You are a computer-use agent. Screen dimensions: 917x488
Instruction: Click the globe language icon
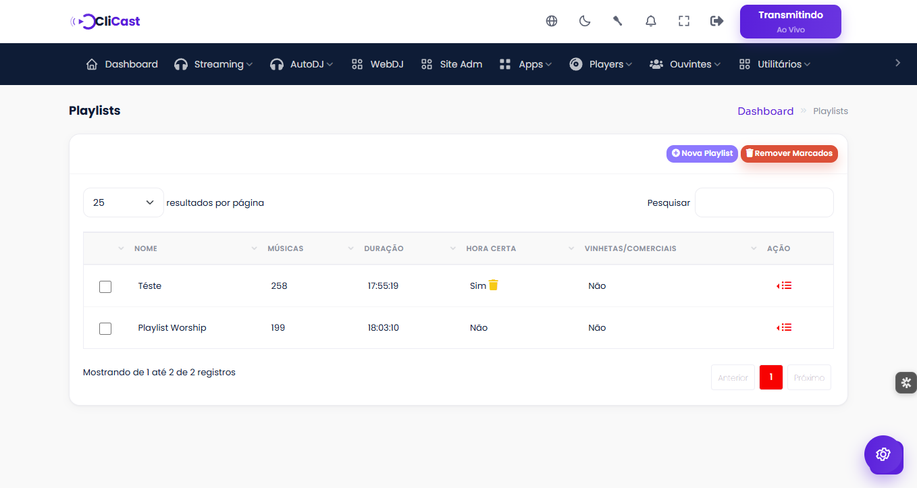pos(552,21)
